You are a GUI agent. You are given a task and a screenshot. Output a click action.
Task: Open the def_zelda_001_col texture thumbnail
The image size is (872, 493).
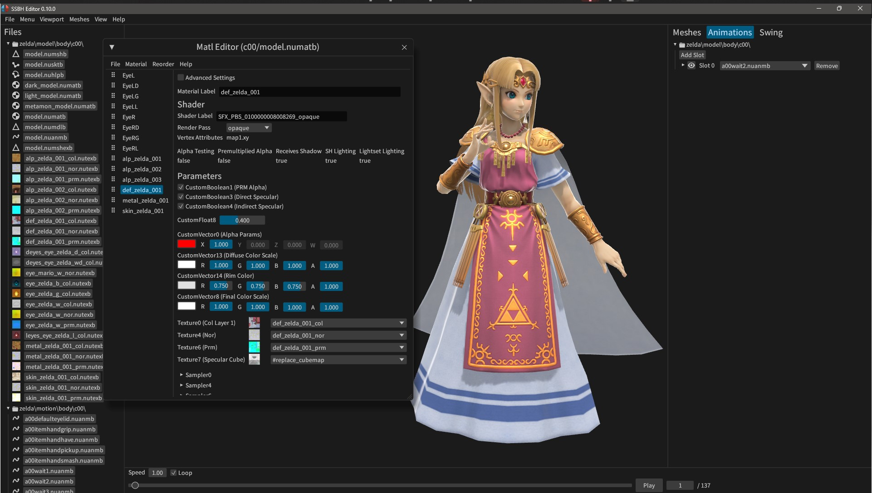pos(255,323)
